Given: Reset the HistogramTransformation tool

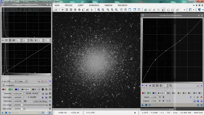Looking at the screenshot, I should 50,113.
